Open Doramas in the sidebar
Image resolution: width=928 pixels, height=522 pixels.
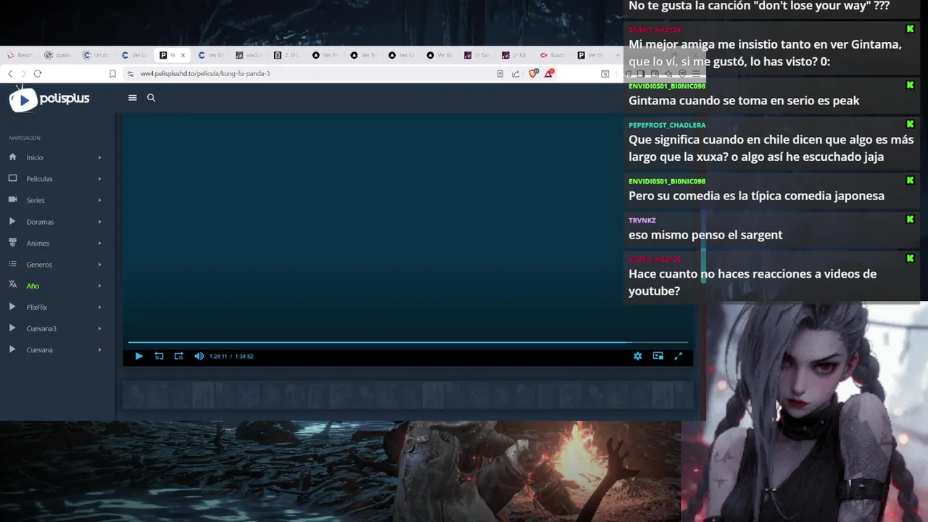click(40, 222)
